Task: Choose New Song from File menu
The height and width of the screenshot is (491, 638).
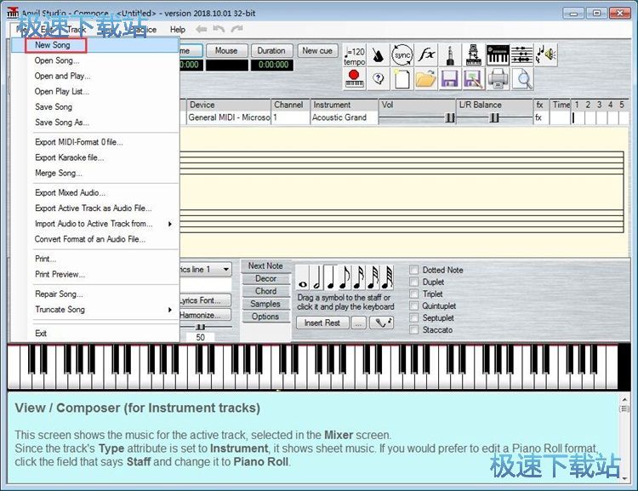Action: coord(53,45)
